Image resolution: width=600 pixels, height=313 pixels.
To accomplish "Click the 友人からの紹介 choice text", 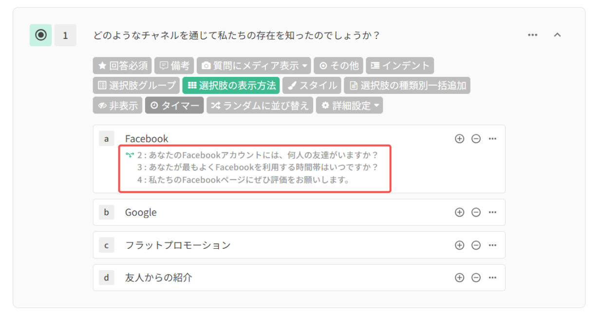I will 159,278.
